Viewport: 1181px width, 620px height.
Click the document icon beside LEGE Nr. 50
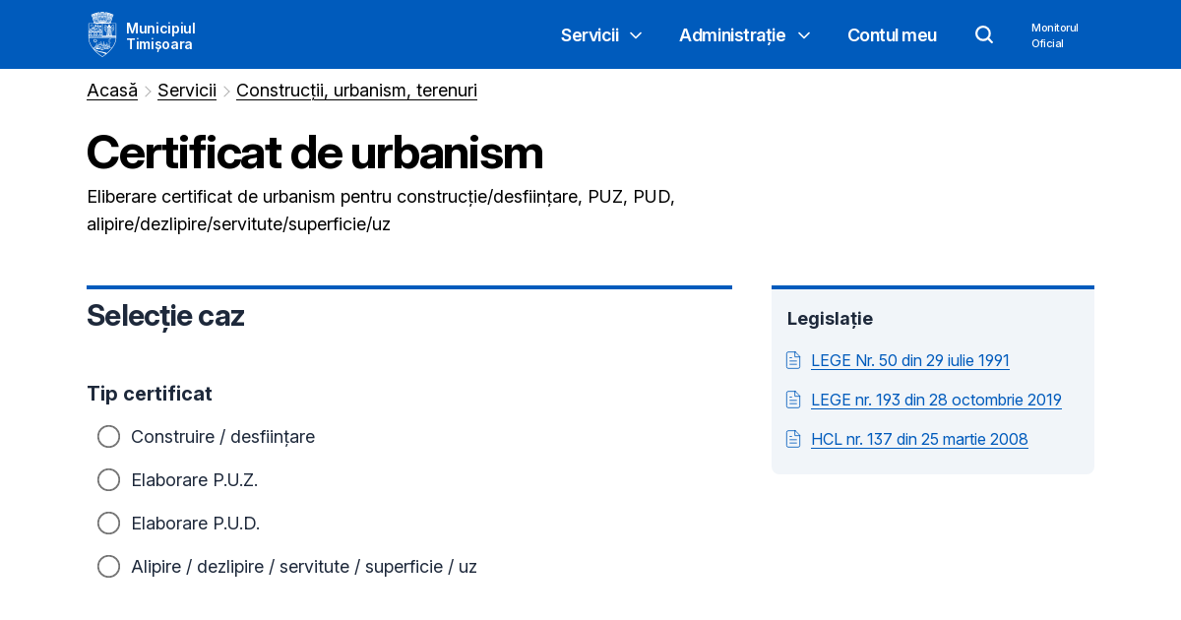point(793,360)
